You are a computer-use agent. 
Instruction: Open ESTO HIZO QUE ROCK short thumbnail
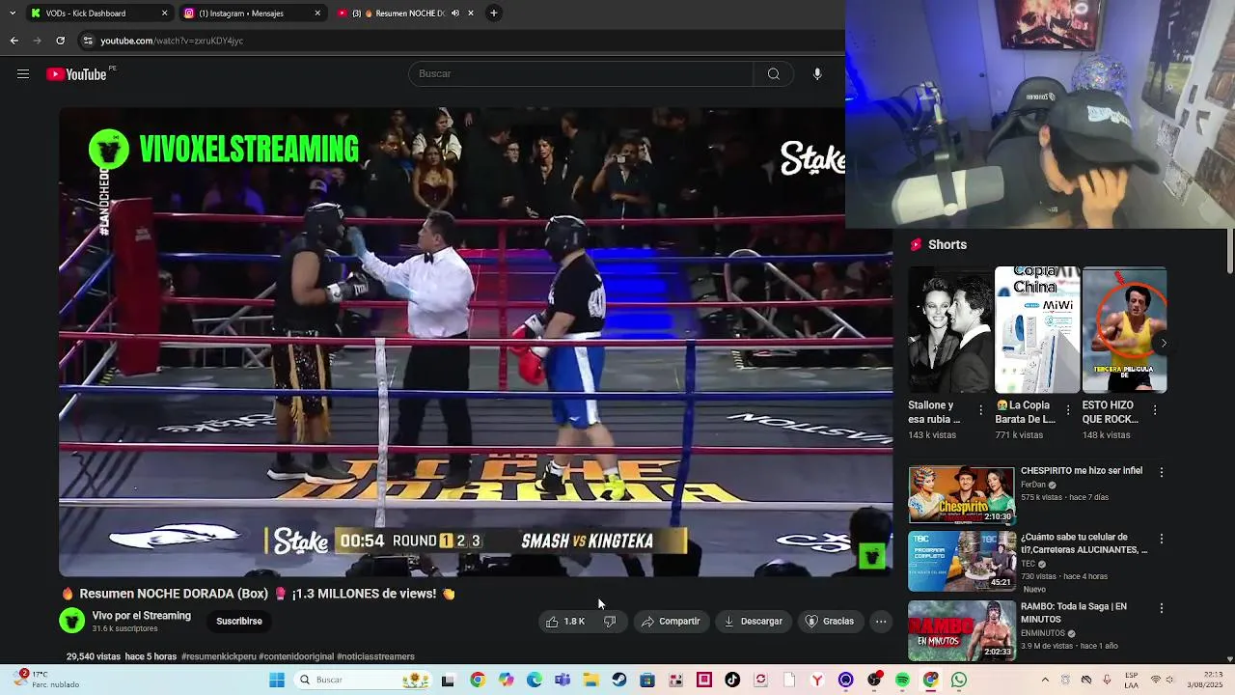[x=1124, y=330]
